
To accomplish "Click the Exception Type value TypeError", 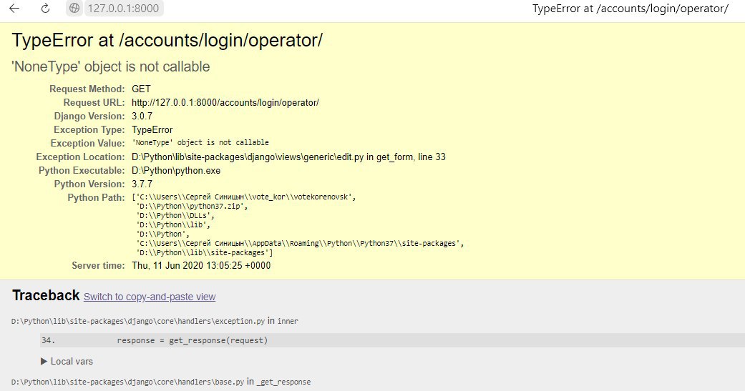I will 152,130.
